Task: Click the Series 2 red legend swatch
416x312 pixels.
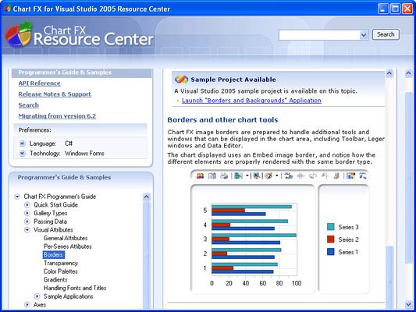Action: pyautogui.click(x=331, y=239)
